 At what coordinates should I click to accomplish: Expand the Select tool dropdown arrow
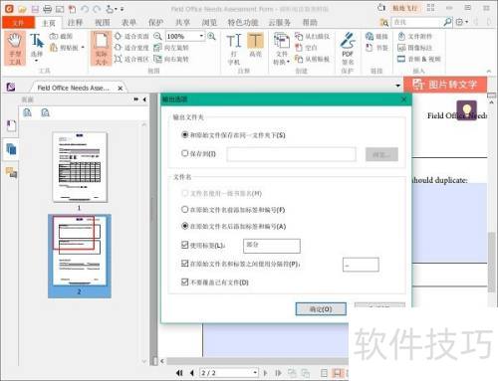pos(37,61)
